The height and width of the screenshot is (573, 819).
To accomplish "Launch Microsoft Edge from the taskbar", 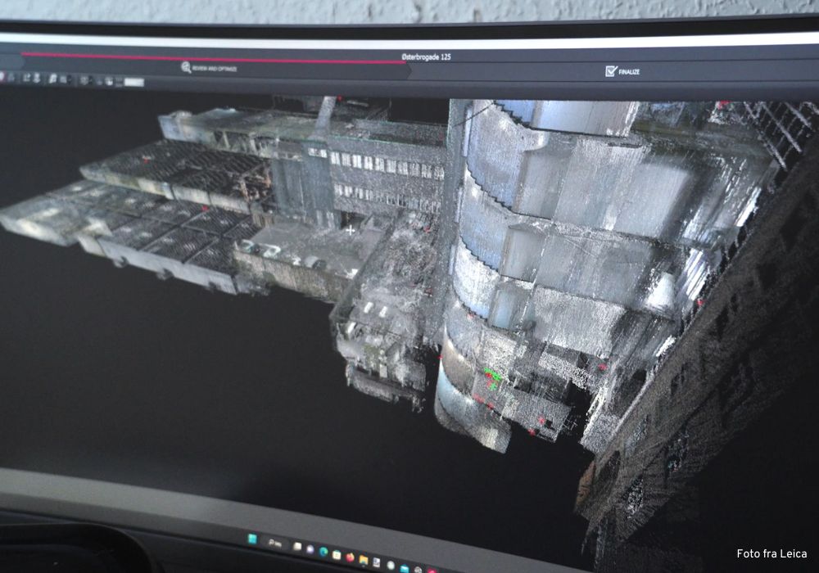I will (324, 552).
